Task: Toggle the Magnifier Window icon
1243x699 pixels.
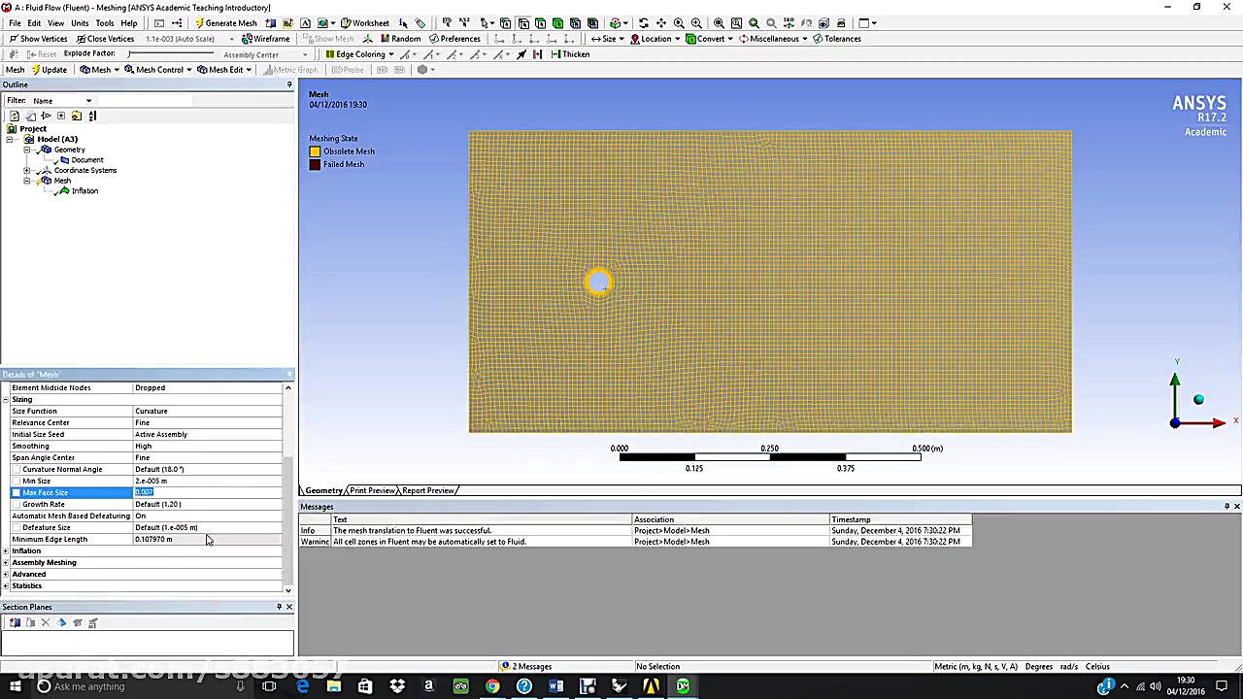Action: pos(736,22)
